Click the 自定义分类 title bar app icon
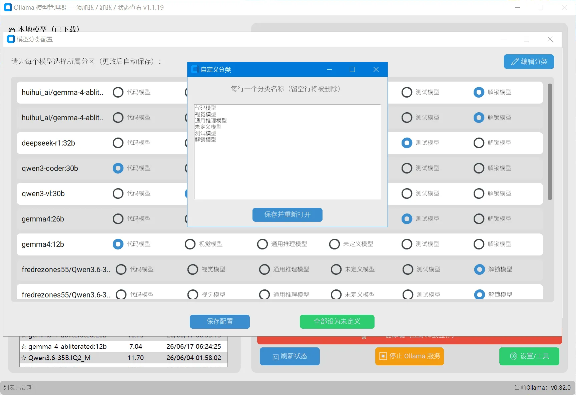 tap(195, 69)
